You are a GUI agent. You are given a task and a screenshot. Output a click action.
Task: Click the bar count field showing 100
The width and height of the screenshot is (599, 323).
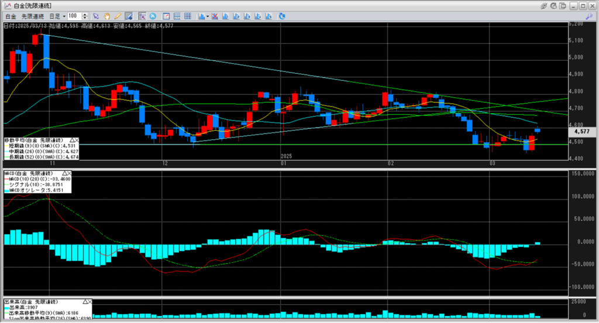pyautogui.click(x=75, y=16)
